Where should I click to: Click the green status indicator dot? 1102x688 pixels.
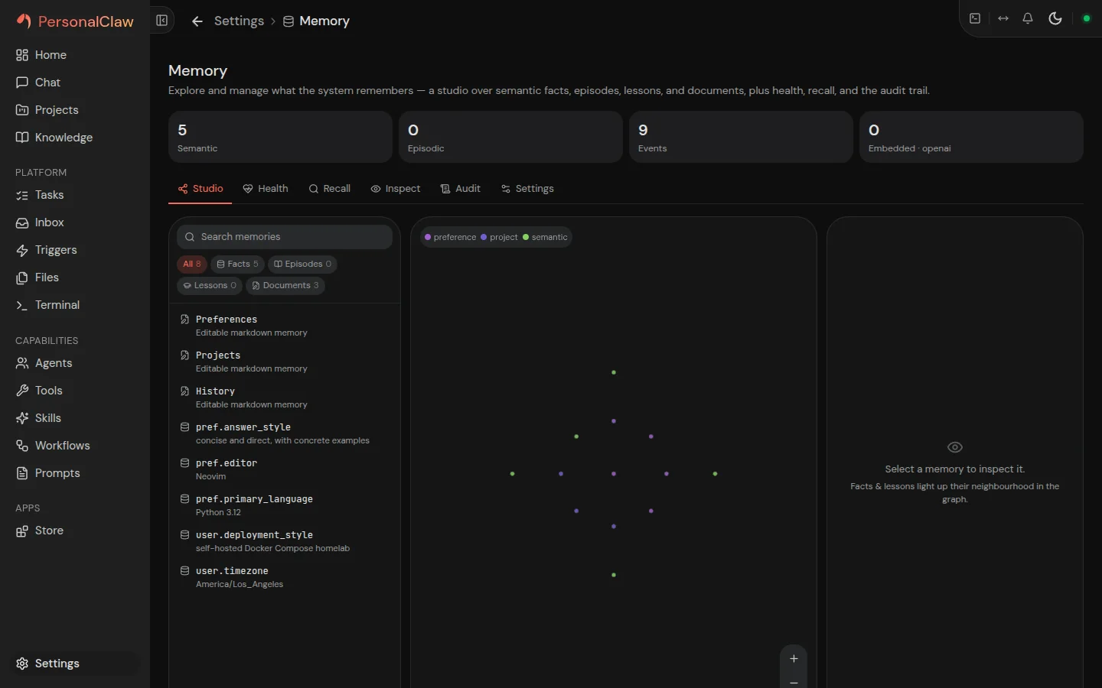(x=1086, y=18)
